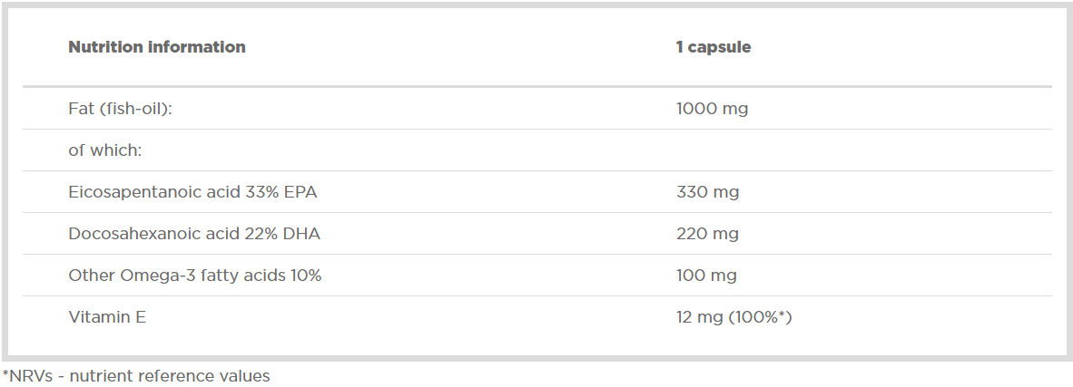The height and width of the screenshot is (387, 1073).
Task: Click the 'of which:' row text
Action: click(x=105, y=150)
